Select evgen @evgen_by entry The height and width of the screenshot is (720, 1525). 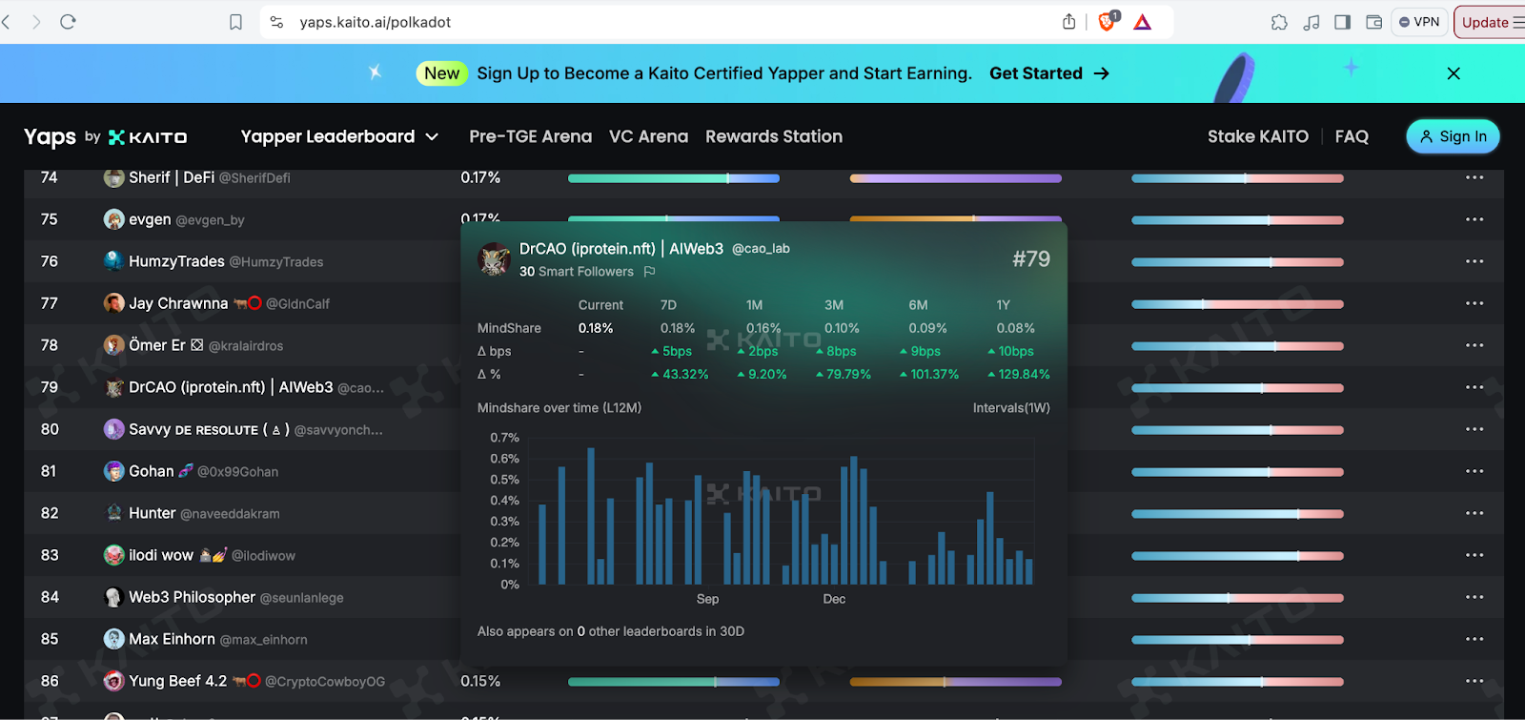(x=174, y=219)
